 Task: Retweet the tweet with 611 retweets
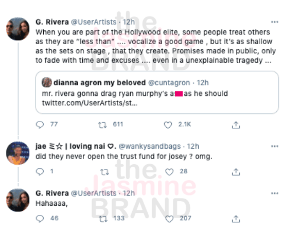[x=102, y=125]
